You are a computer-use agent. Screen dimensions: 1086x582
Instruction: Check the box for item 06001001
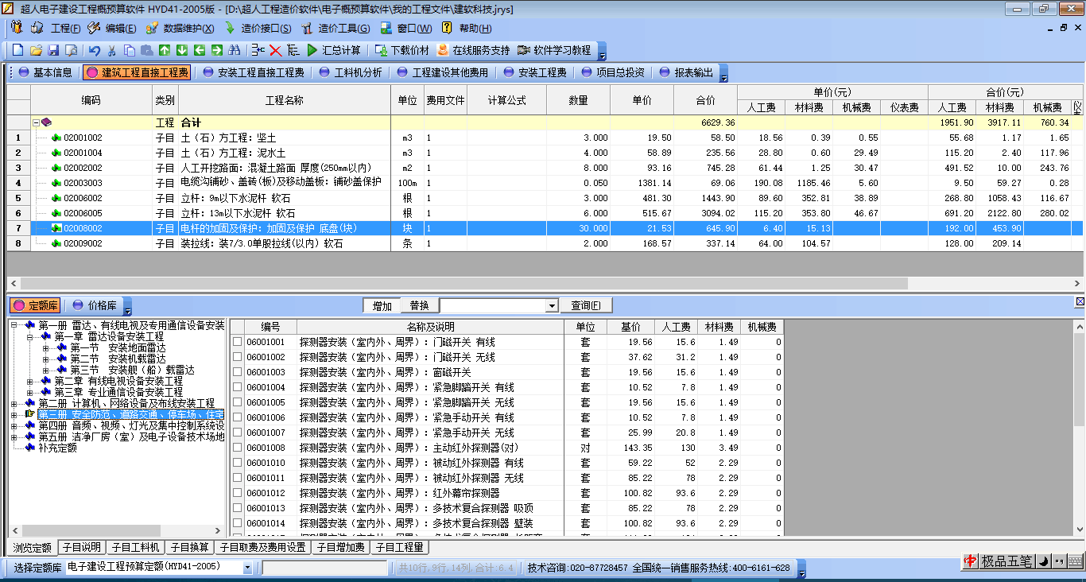237,342
